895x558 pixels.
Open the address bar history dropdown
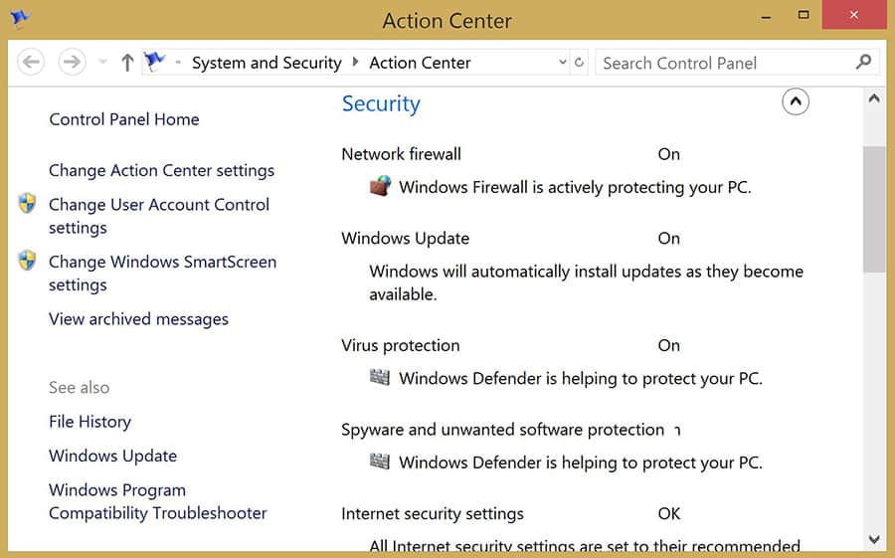(563, 62)
